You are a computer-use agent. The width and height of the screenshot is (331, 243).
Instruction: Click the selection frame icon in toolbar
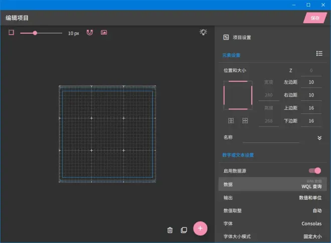pyautogui.click(x=12, y=33)
